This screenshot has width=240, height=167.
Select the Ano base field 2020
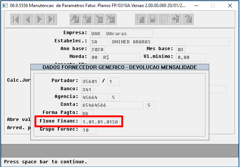[98, 50]
